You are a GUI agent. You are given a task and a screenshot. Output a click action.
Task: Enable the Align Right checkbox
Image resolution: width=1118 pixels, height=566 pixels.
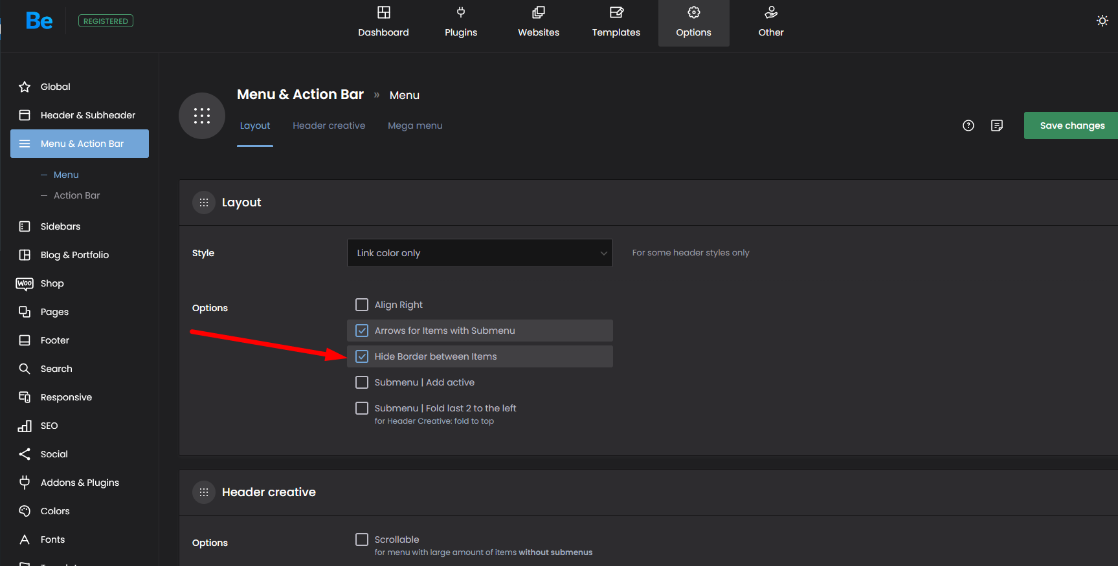coord(362,305)
